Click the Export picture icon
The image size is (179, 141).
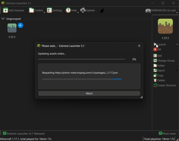tap(155, 70)
